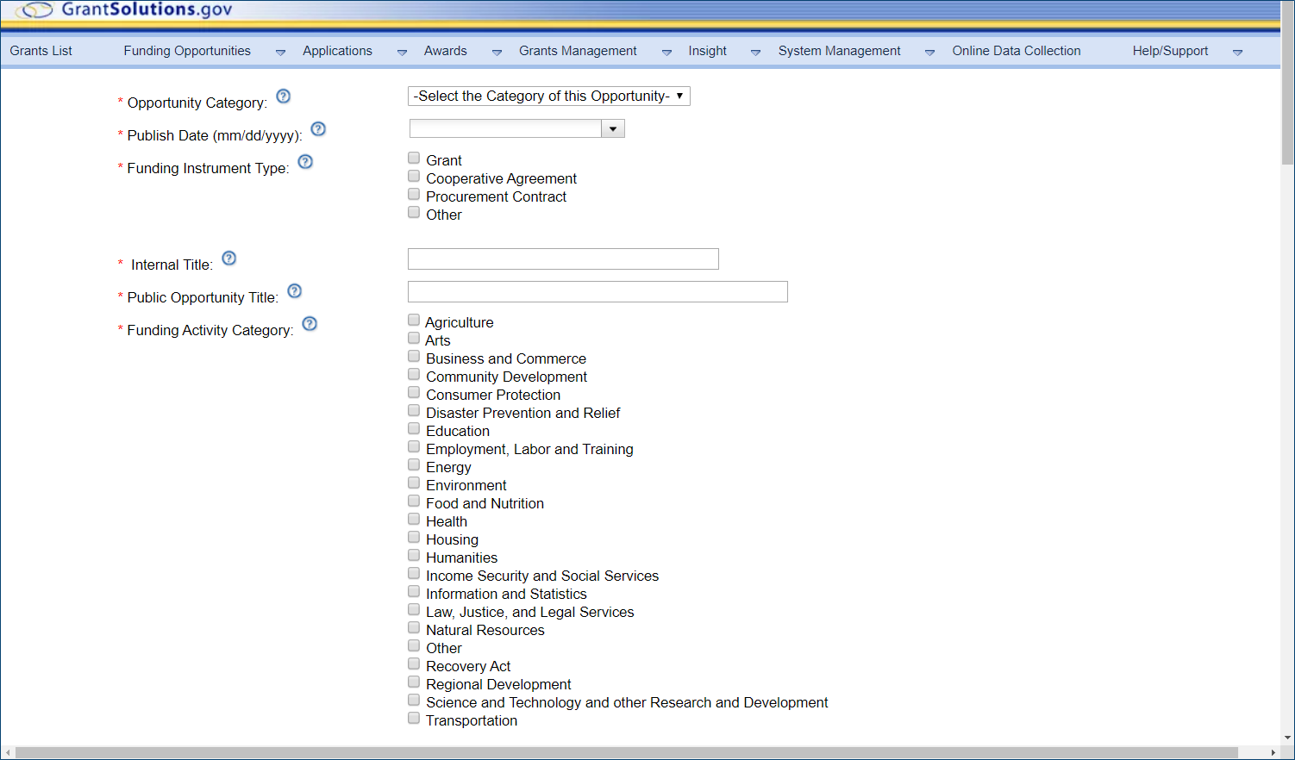This screenshot has height=760, width=1295.
Task: Click help icon next to Opportunity Category
Action: (283, 97)
